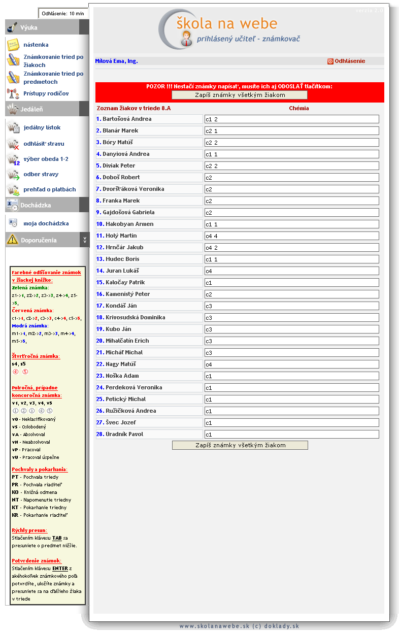Click the odber stravy icon

(x=14, y=174)
